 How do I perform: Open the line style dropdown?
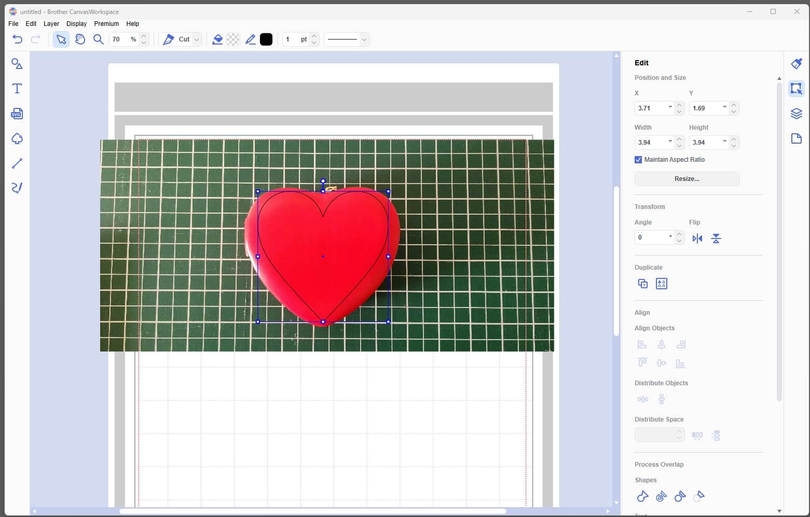click(364, 39)
